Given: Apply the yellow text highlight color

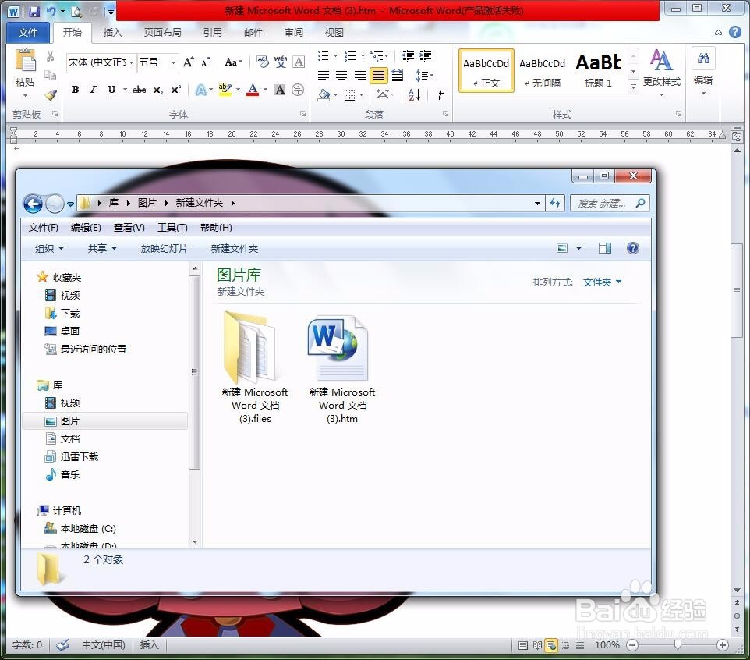Looking at the screenshot, I should pyautogui.click(x=225, y=90).
